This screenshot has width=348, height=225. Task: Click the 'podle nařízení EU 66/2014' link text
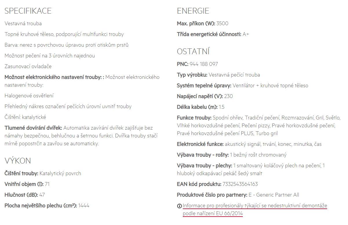213,214
